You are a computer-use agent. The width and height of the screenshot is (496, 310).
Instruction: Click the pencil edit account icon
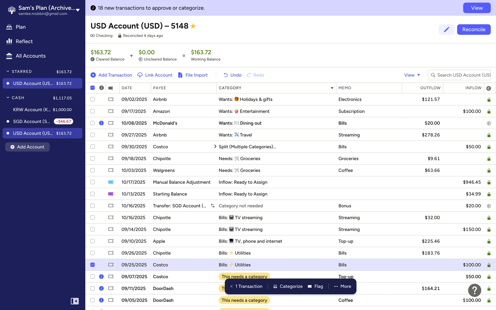click(x=446, y=29)
